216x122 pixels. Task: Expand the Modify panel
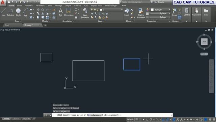[46, 21]
